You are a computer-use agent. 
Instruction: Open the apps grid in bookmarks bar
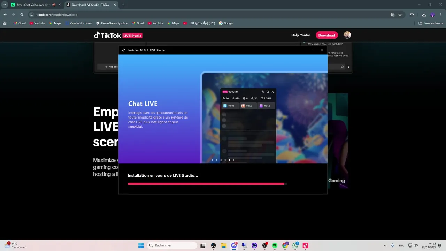(5, 23)
